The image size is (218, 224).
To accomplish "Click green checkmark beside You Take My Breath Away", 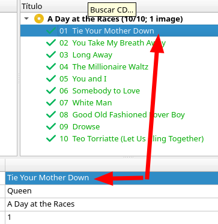I will 51,43.
